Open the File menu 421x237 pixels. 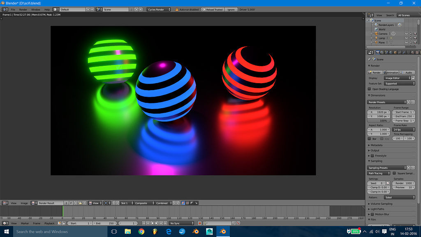(x=13, y=9)
